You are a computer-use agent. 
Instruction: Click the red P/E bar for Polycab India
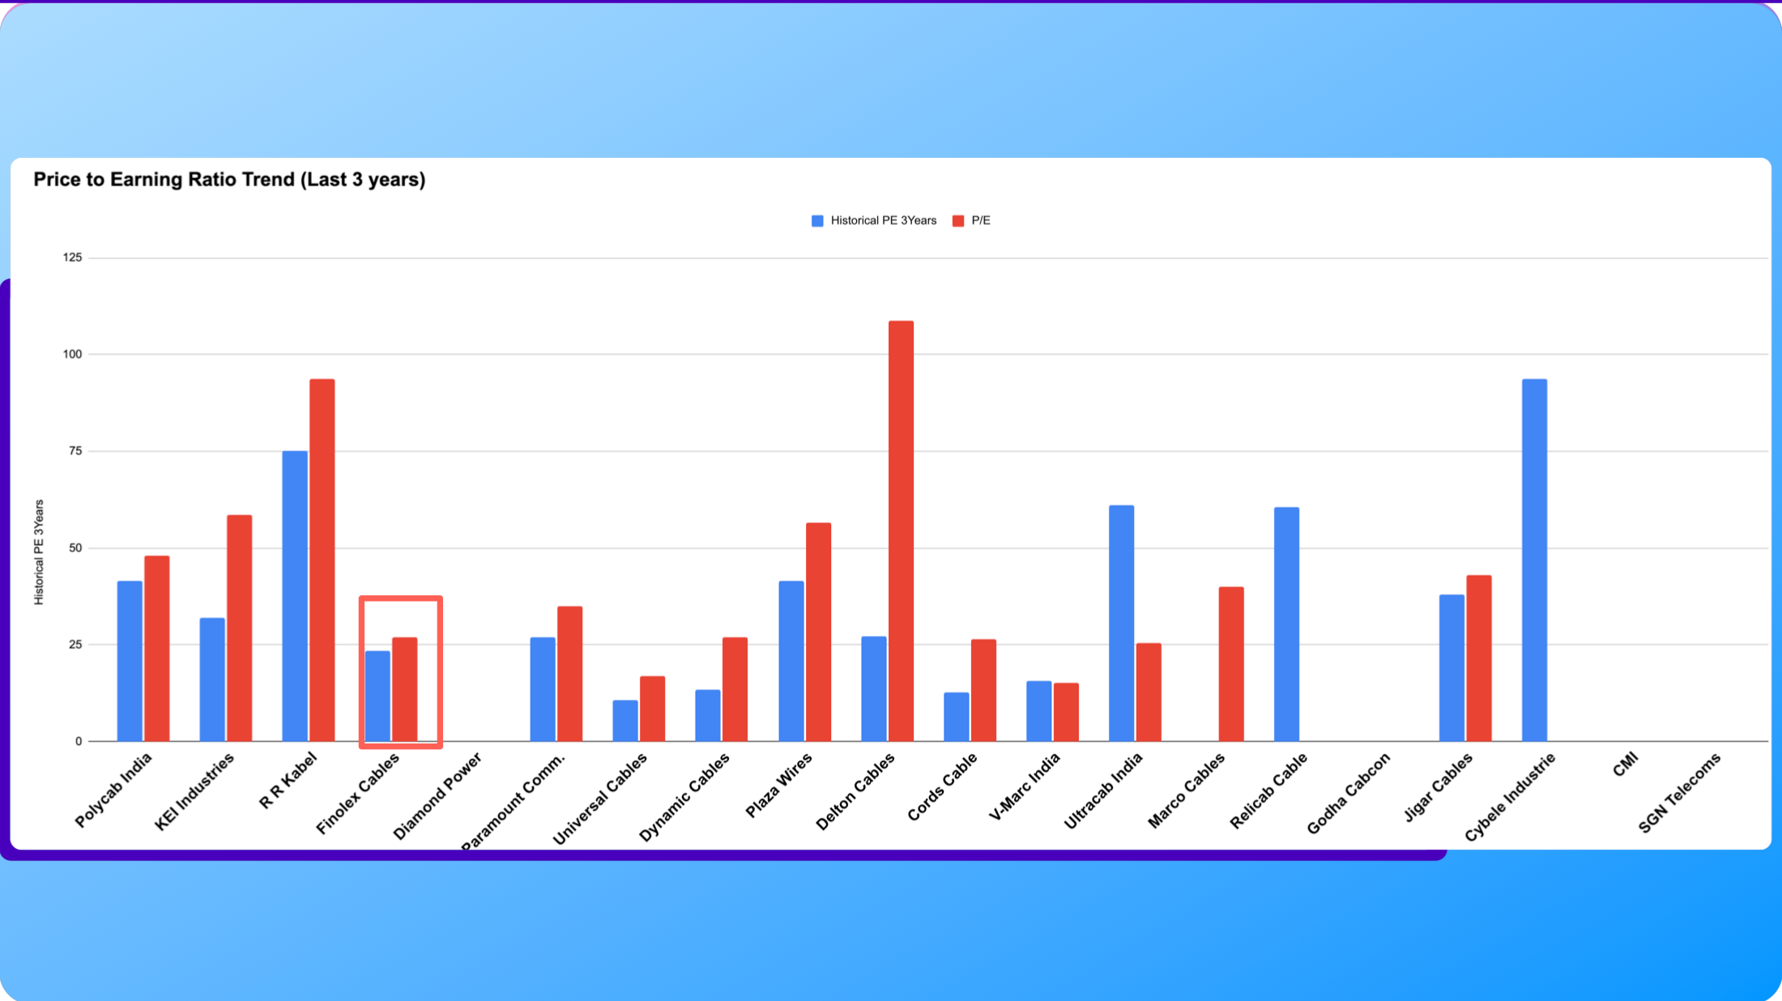pyautogui.click(x=157, y=649)
